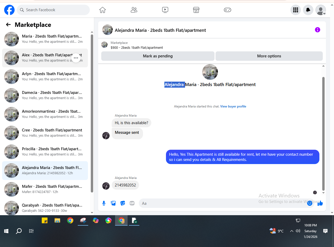The image size is (334, 247).
Task: Open the volume speaker icon
Action: (x=298, y=231)
